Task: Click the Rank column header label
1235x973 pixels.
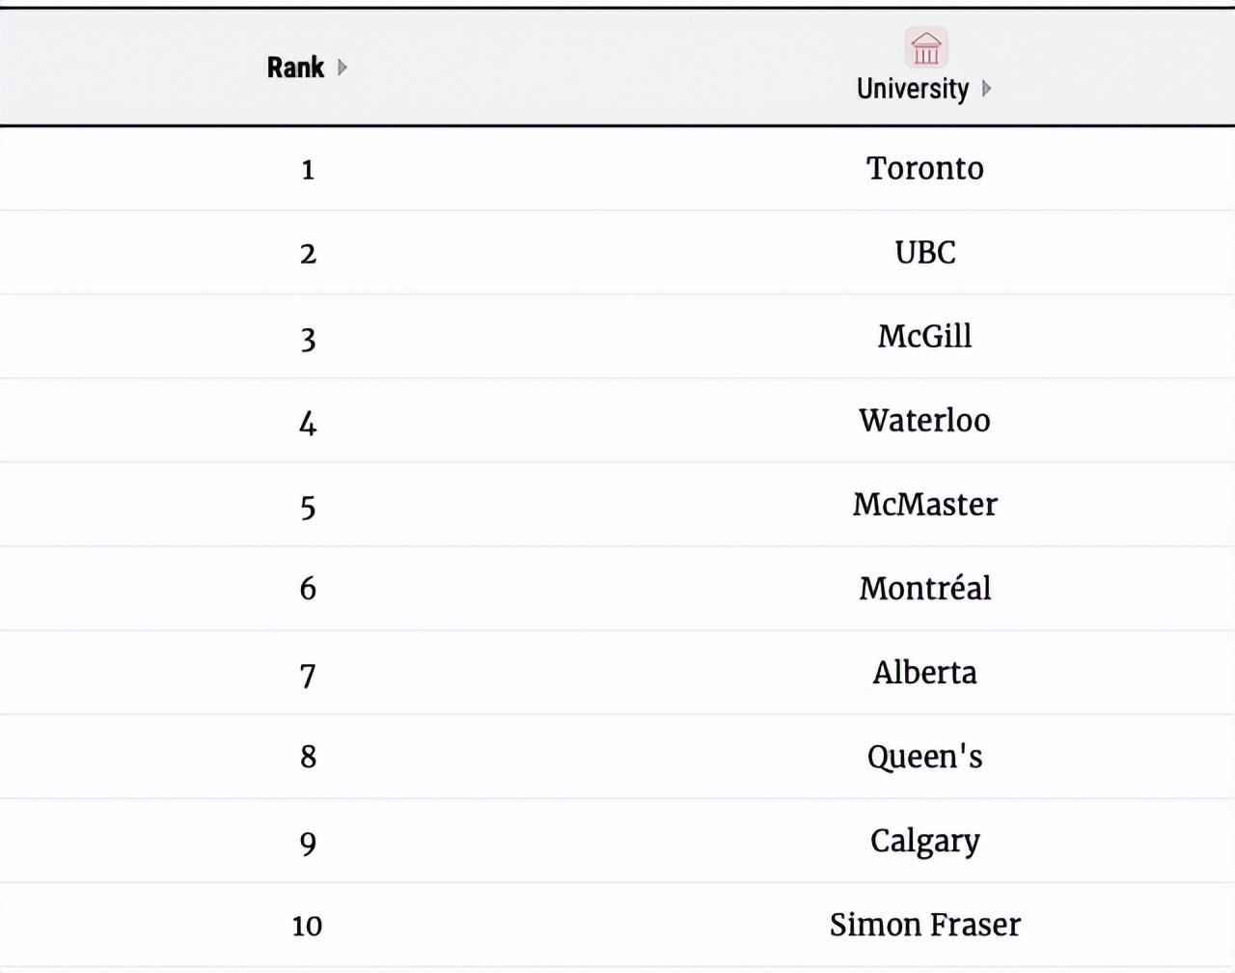Action: (295, 68)
